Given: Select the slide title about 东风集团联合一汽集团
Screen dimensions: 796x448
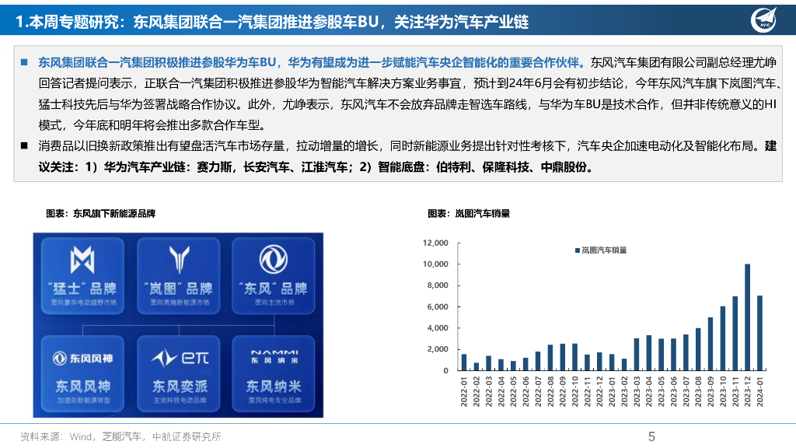Looking at the screenshot, I should point(272,21).
